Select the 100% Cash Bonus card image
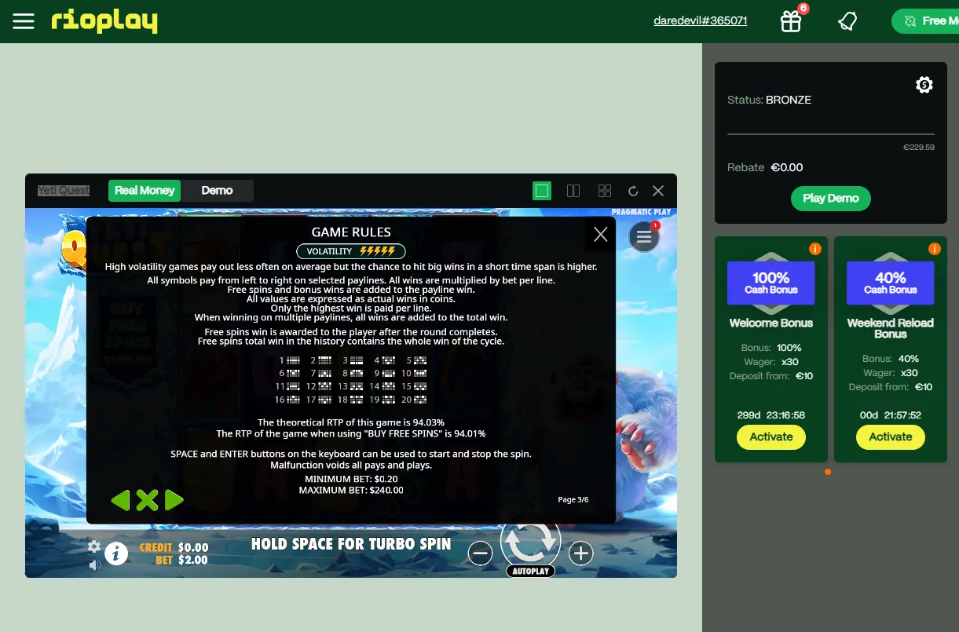Viewport: 959px width, 632px height. [x=770, y=283]
